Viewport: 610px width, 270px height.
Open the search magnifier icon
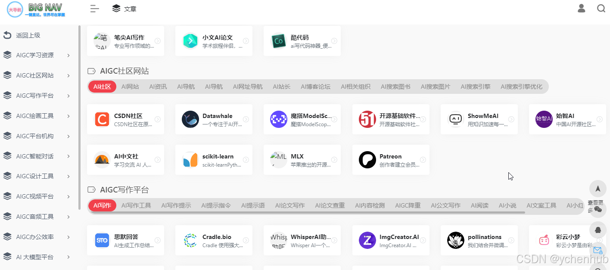pos(601,8)
